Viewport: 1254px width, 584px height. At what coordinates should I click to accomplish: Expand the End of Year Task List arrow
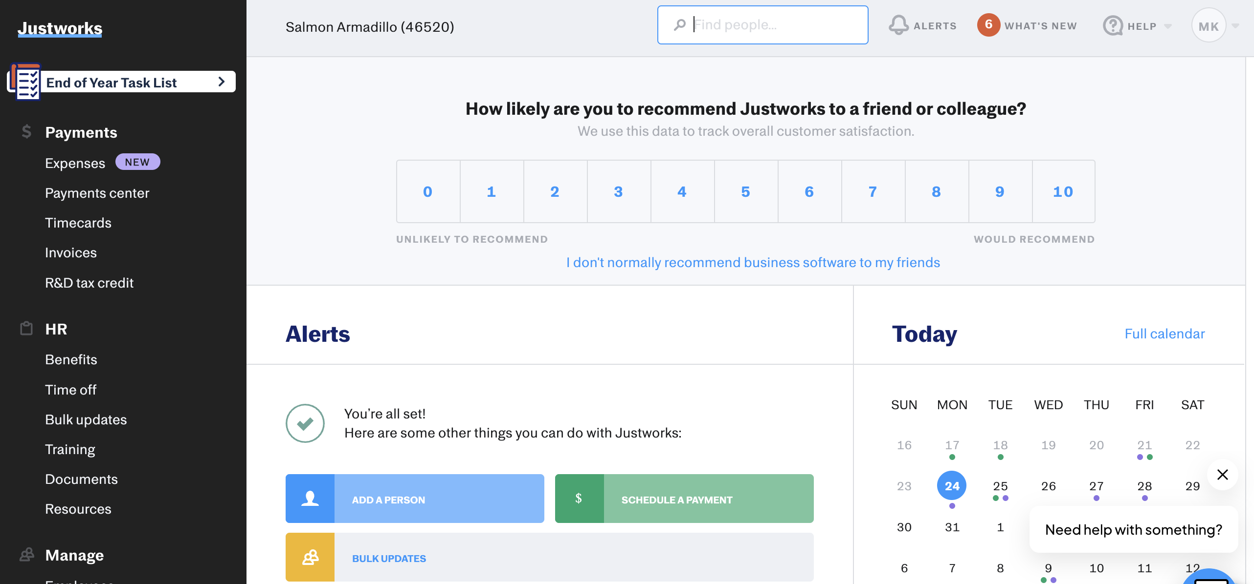point(222,82)
